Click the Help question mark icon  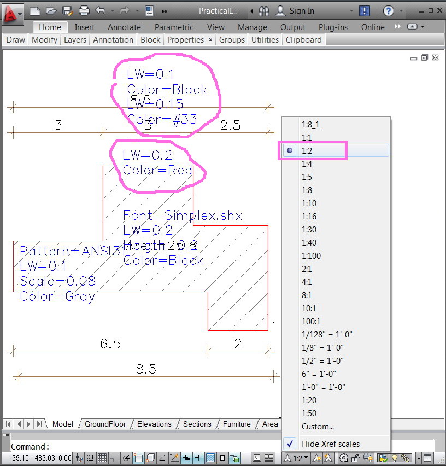[389, 11]
